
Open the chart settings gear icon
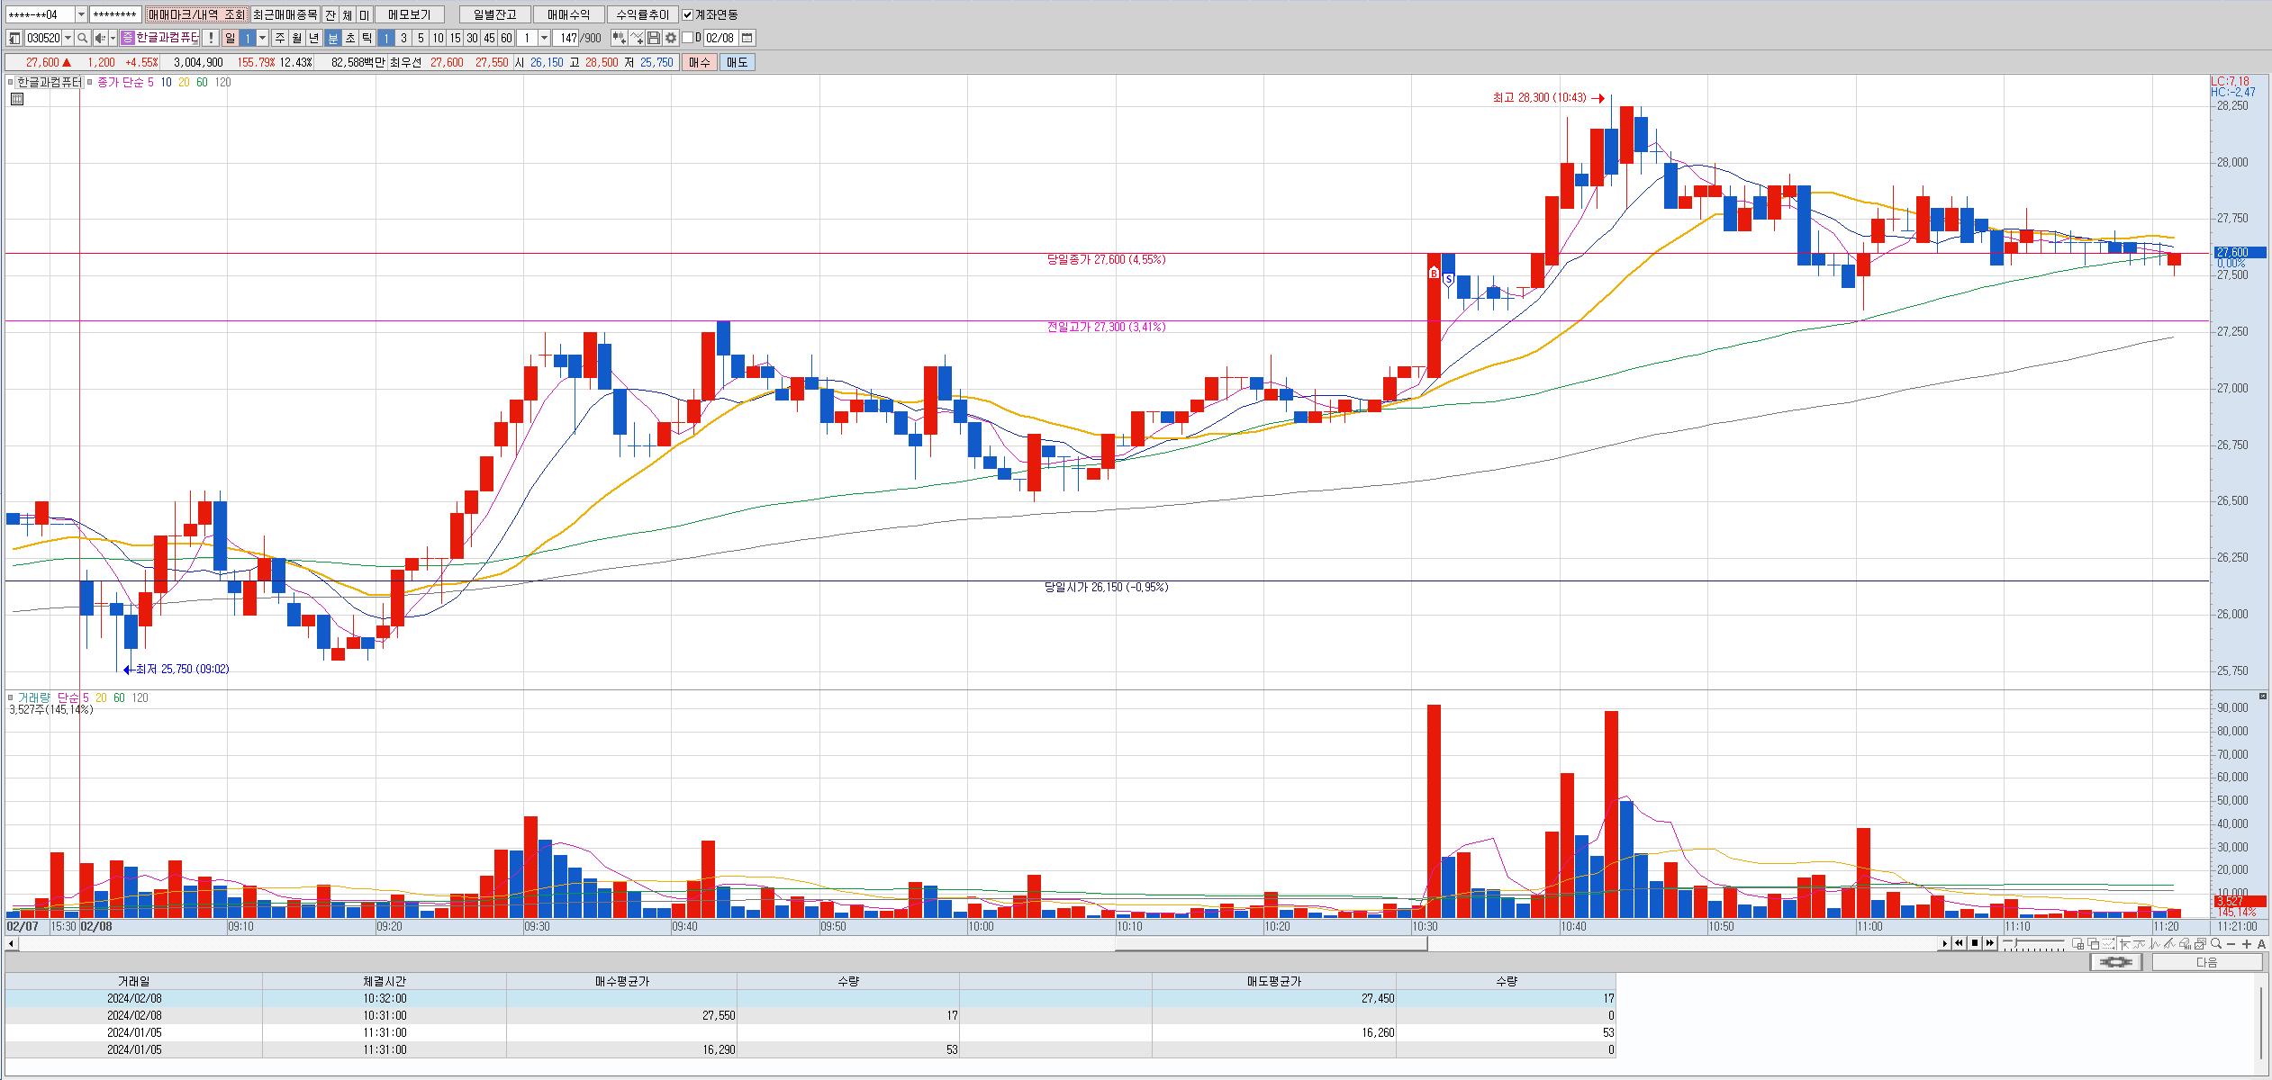point(671,38)
